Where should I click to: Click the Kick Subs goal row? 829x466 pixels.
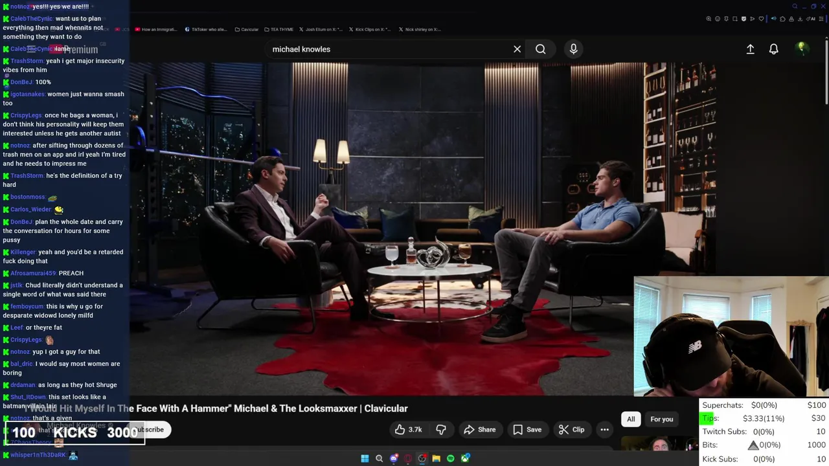pyautogui.click(x=764, y=459)
